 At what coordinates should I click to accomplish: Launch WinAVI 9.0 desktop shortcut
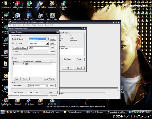tap(52, 101)
